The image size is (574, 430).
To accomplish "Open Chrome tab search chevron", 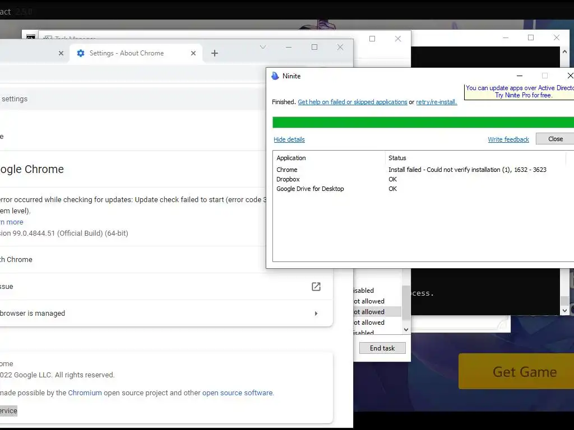I will [263, 47].
